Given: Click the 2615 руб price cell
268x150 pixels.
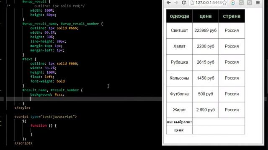Looking at the screenshot, I should (x=206, y=62).
